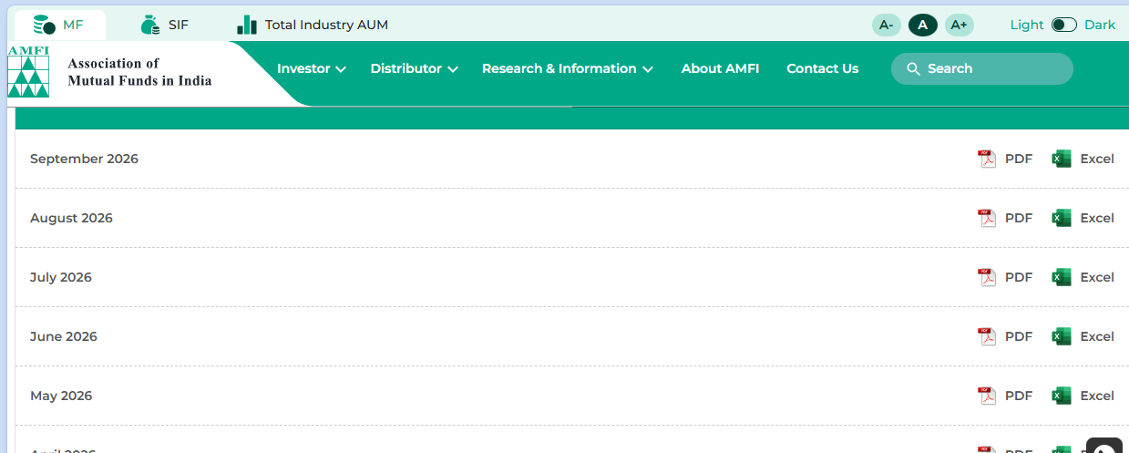The width and height of the screenshot is (1129, 453).
Task: Select the May 2026 row label
Action: click(61, 396)
